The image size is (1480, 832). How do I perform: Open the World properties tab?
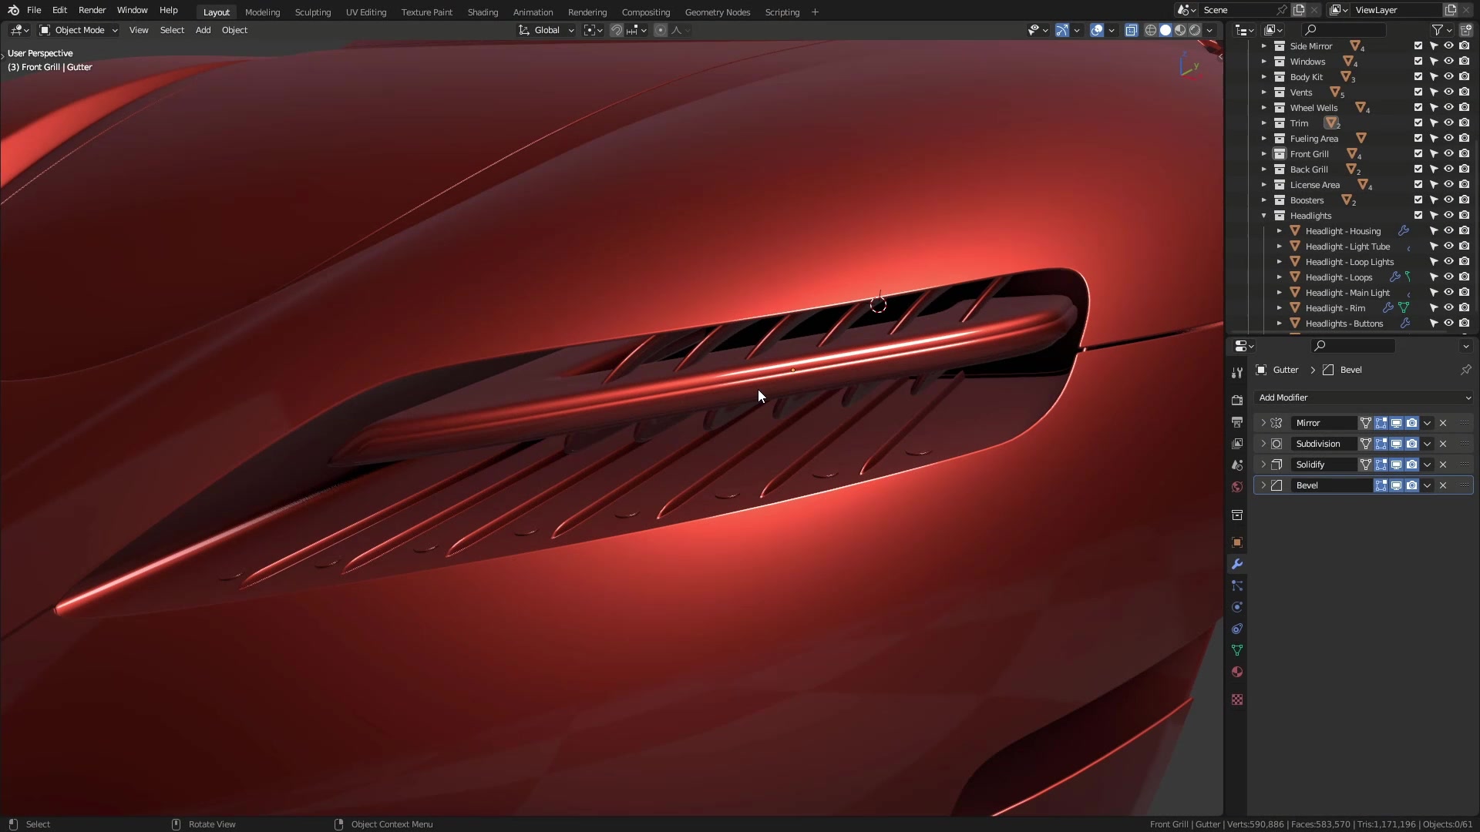click(x=1237, y=487)
